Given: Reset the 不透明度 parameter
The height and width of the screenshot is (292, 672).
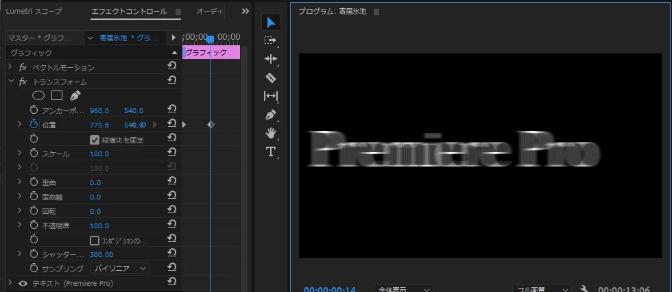Looking at the screenshot, I should point(172,224).
